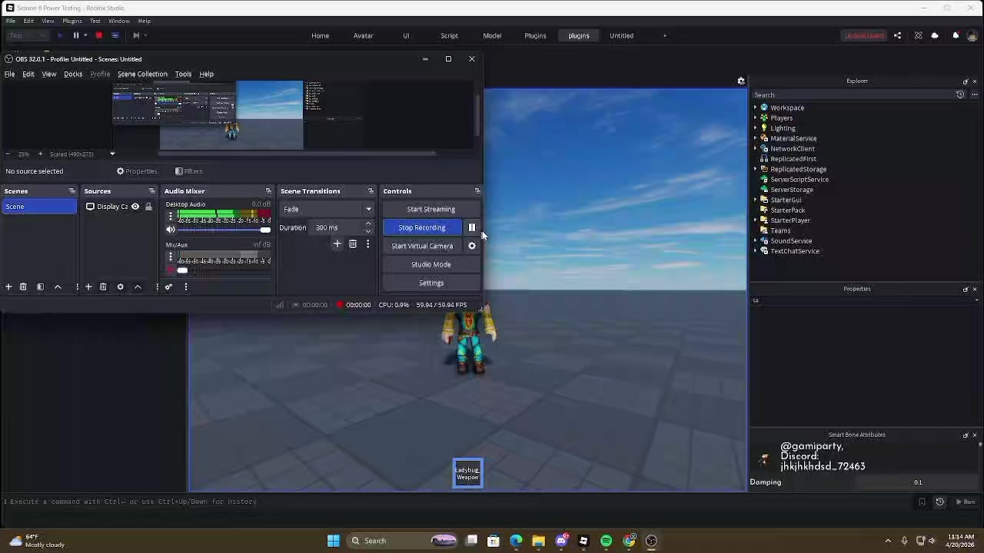Click into the Explorer Search field
Viewport: 984px width, 553px height.
[x=852, y=94]
